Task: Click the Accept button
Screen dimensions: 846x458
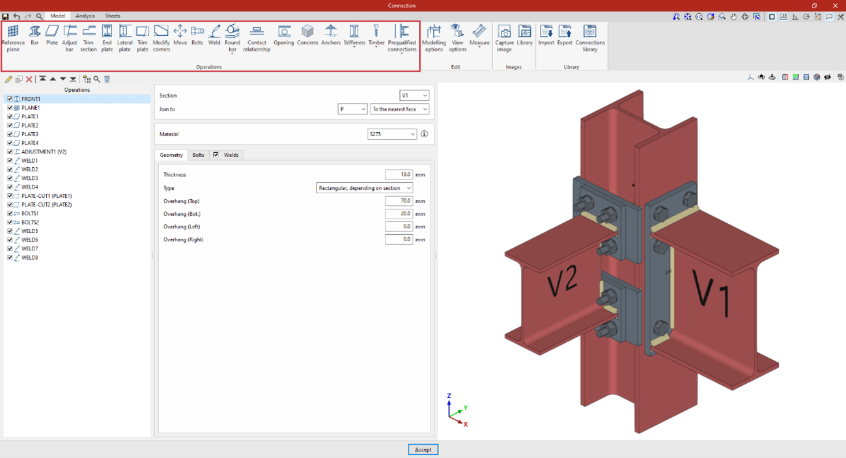Action: [423, 450]
